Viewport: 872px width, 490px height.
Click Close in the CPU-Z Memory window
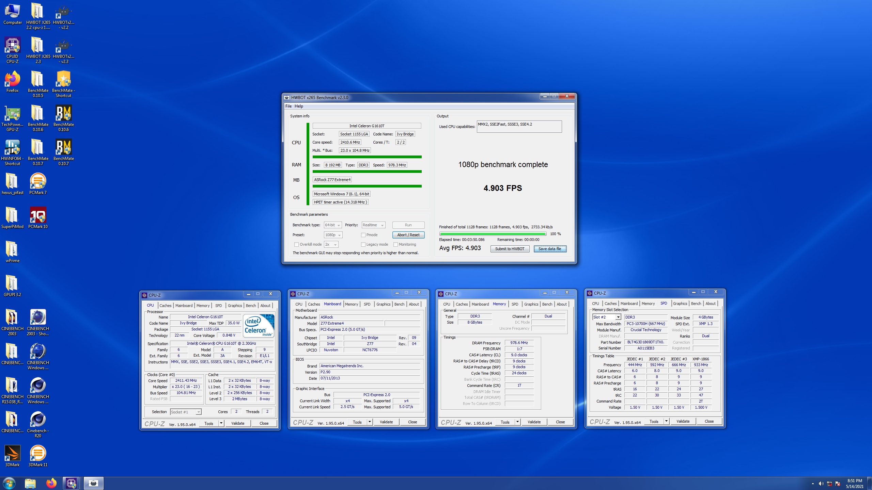point(560,422)
